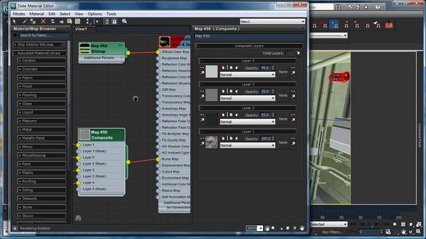Toggle Layer 3 texture visibility dots
The width and height of the screenshot is (426, 239).
(202, 92)
